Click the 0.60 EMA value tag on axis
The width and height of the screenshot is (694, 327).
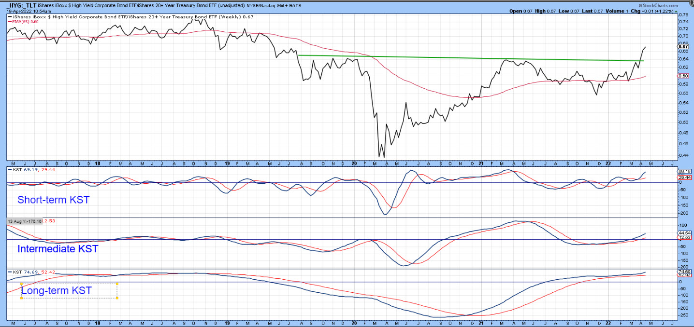coord(682,76)
